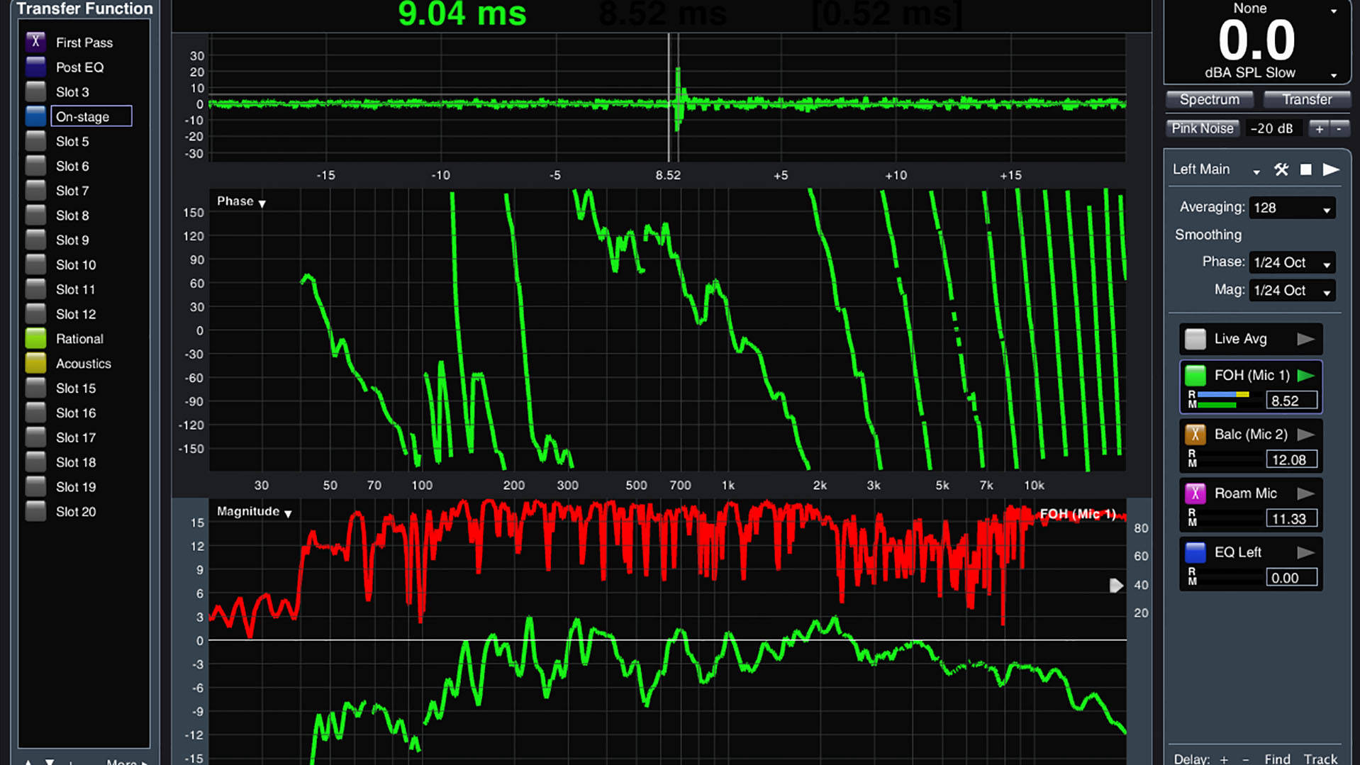
Task: Start the Balc (Mic 2) measurement arrow
Action: (1305, 435)
